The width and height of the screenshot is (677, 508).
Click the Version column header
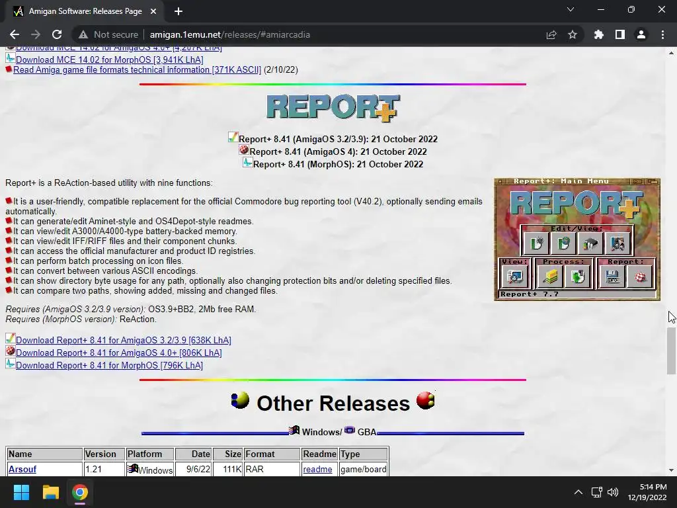point(104,454)
